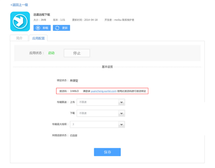This screenshot has height=168, width=215.
Task: Open the 下载 download speed limit dropdown
Action: tap(101, 113)
